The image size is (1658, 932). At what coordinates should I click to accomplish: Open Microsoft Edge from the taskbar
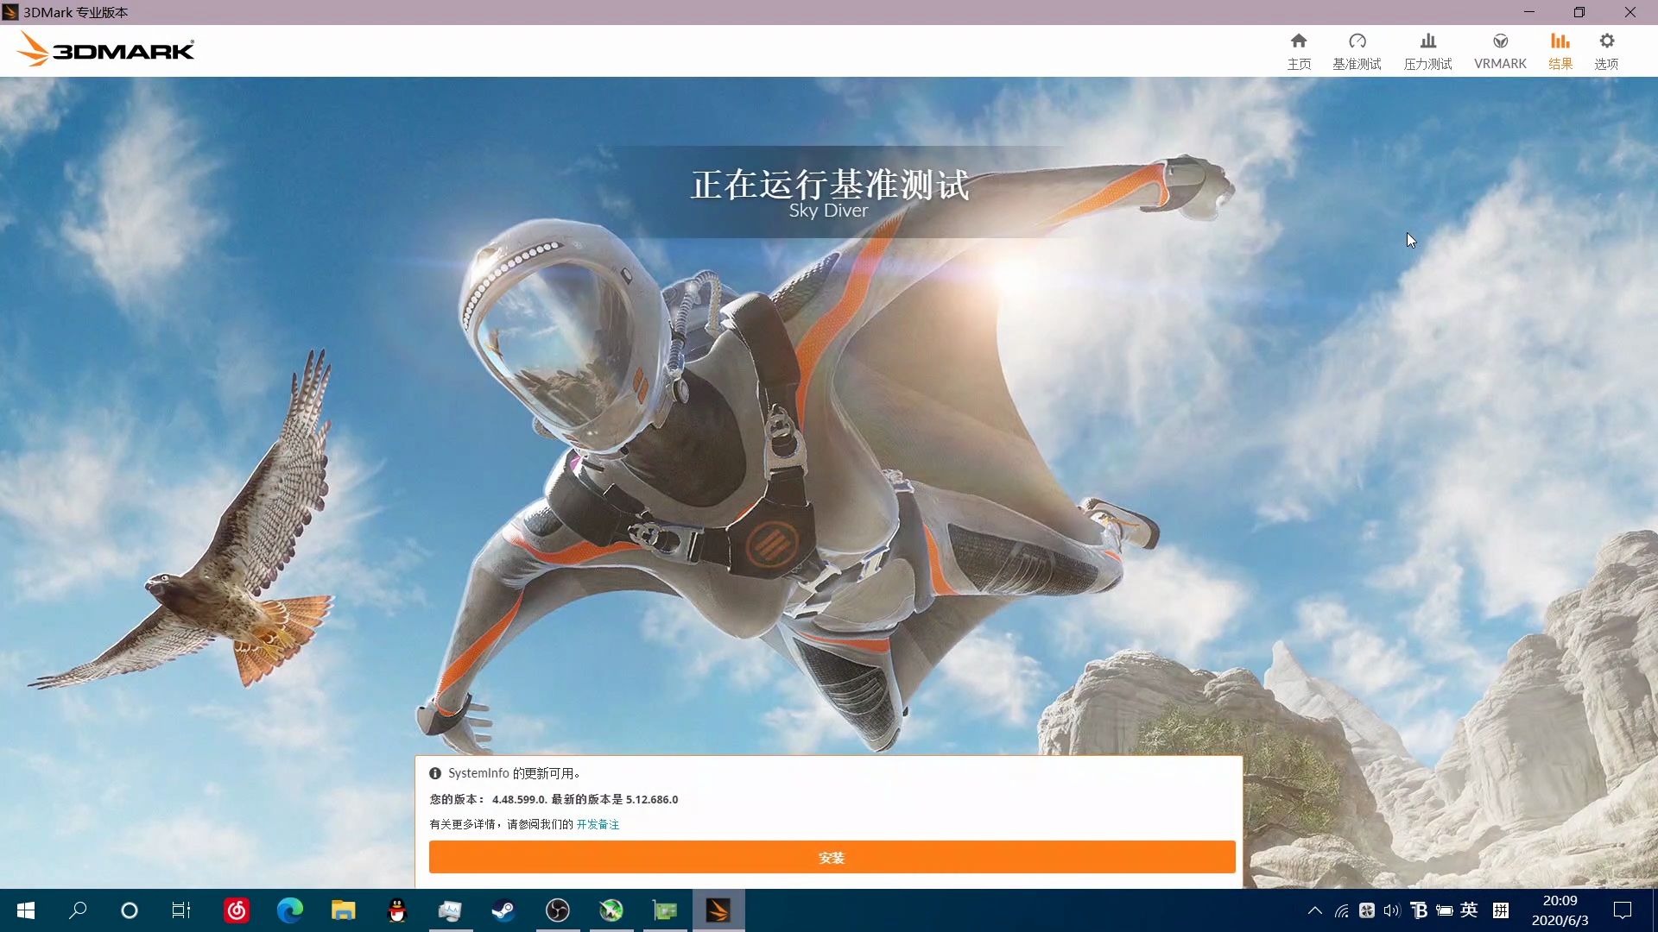click(290, 910)
